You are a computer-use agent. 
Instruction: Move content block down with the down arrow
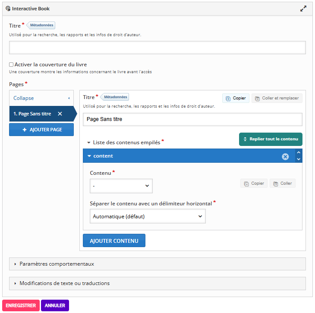coord(298,159)
